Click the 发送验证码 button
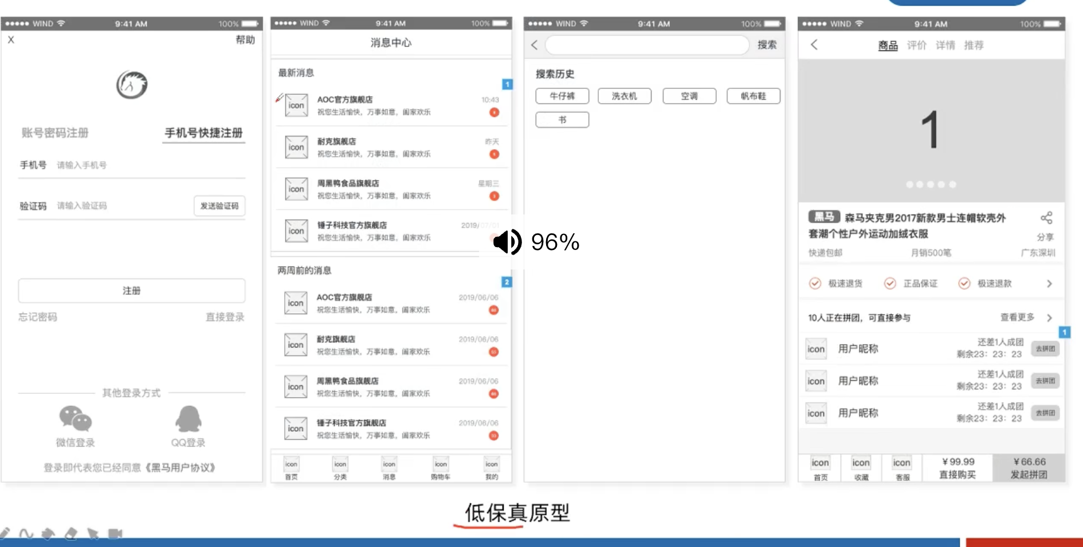 [219, 206]
